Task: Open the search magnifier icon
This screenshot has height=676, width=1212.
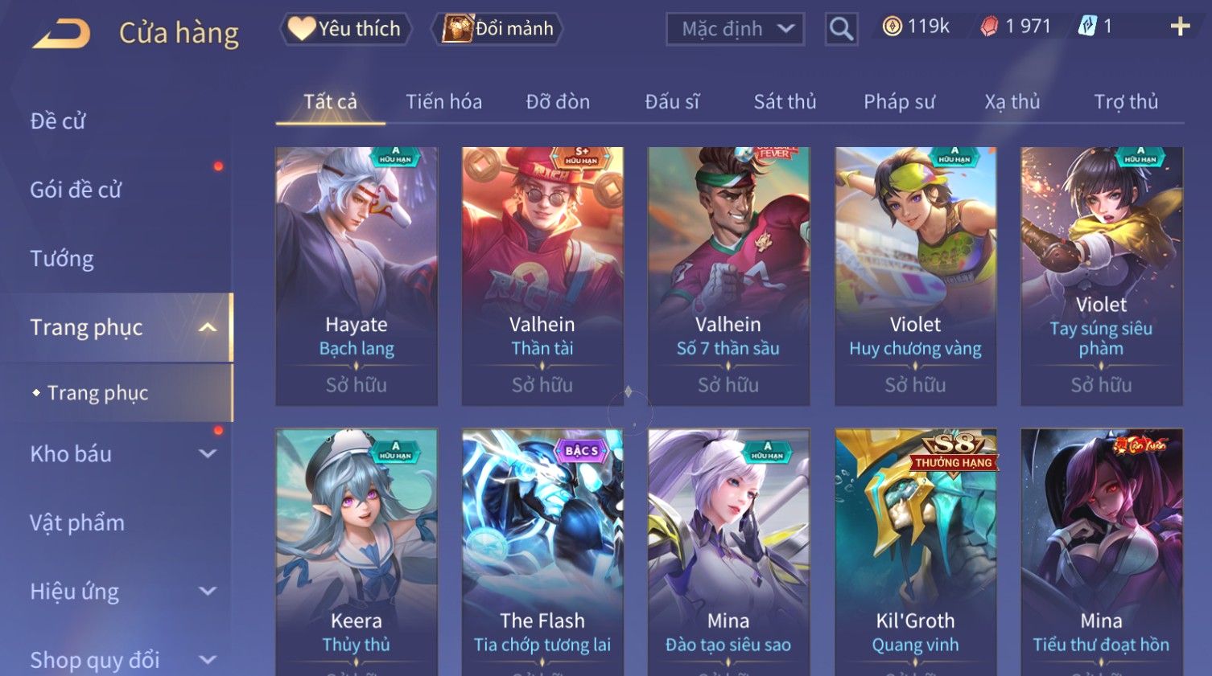Action: pyautogui.click(x=841, y=29)
